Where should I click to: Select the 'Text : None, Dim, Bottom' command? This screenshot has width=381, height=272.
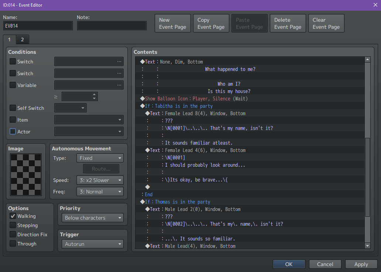click(x=250, y=62)
